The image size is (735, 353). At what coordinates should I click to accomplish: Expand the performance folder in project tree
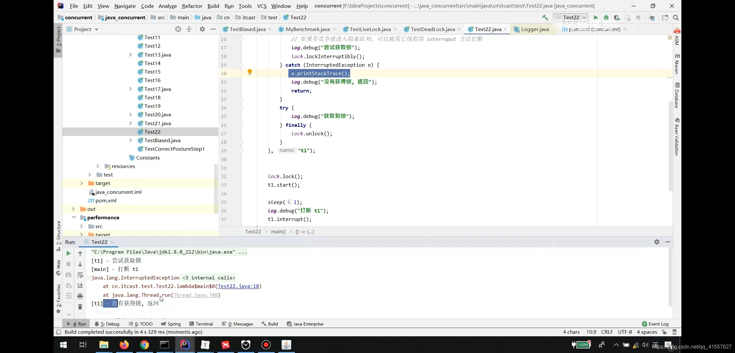74,217
